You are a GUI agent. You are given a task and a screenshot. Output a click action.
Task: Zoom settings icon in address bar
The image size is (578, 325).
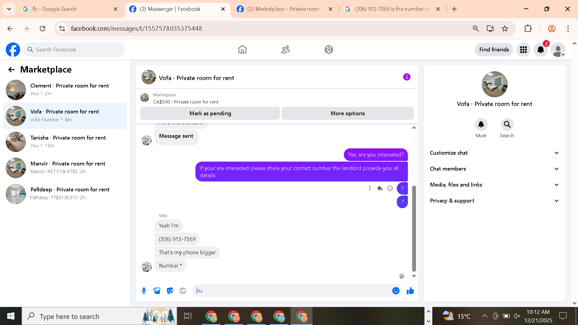(x=476, y=29)
